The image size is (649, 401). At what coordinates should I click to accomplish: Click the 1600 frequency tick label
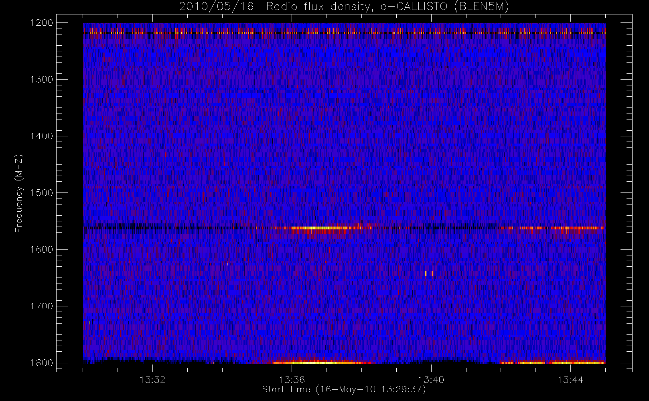[x=42, y=249]
